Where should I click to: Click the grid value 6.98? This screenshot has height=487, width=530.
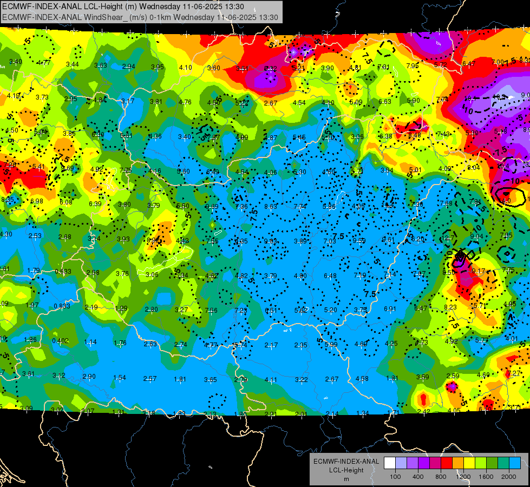pos(37,201)
